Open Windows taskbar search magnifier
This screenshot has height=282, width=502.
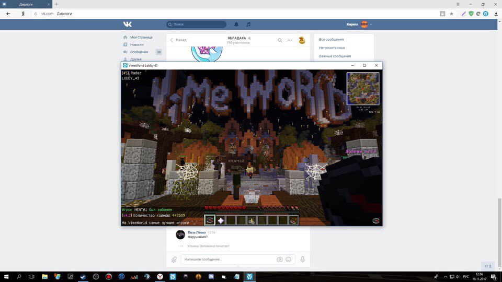point(19,277)
